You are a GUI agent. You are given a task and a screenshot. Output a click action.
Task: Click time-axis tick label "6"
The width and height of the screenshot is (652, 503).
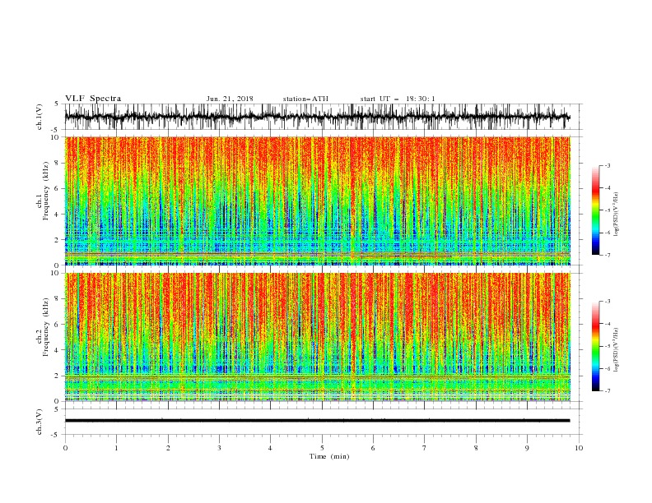[x=373, y=448]
